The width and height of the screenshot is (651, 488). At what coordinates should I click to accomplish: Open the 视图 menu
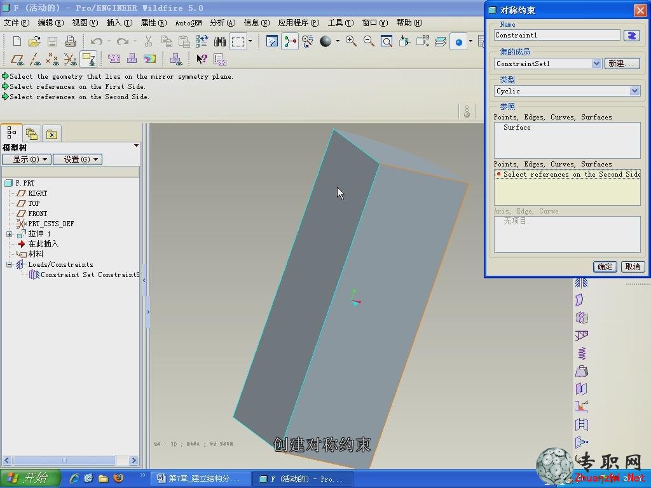click(85, 23)
